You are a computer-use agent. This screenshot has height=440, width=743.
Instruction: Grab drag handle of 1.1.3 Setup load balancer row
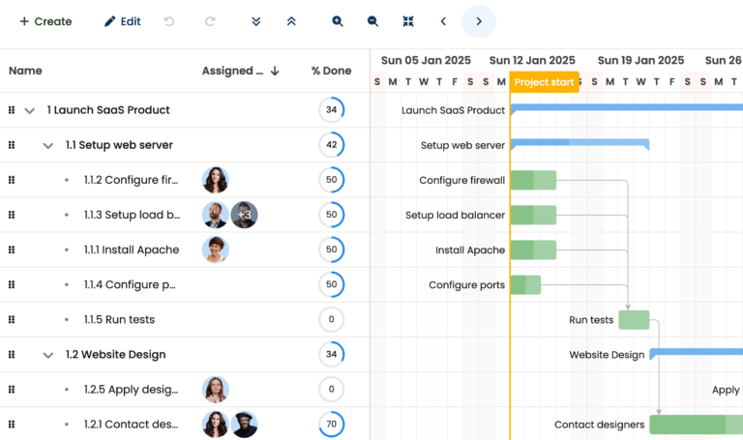pos(12,215)
